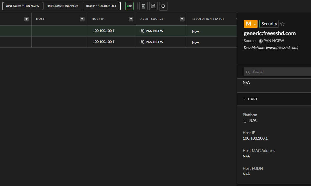Sort by the Resolution Status column header
This screenshot has width=311, height=186.
(208, 19)
